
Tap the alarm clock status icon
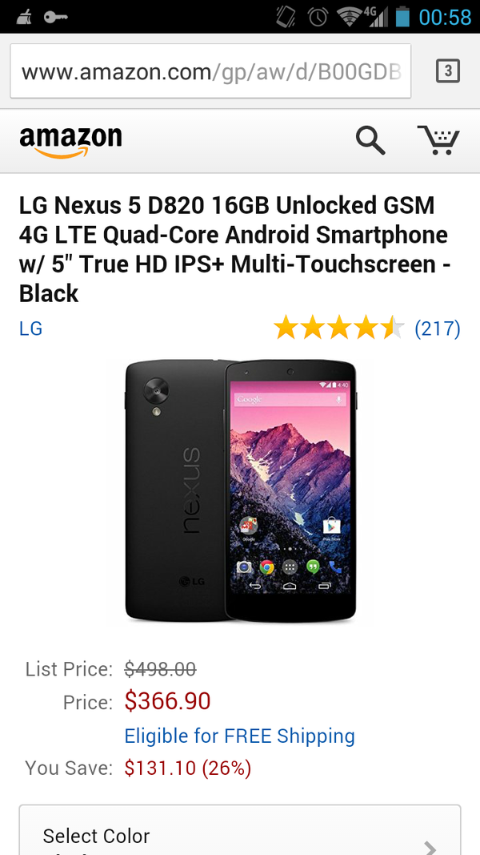(x=318, y=17)
